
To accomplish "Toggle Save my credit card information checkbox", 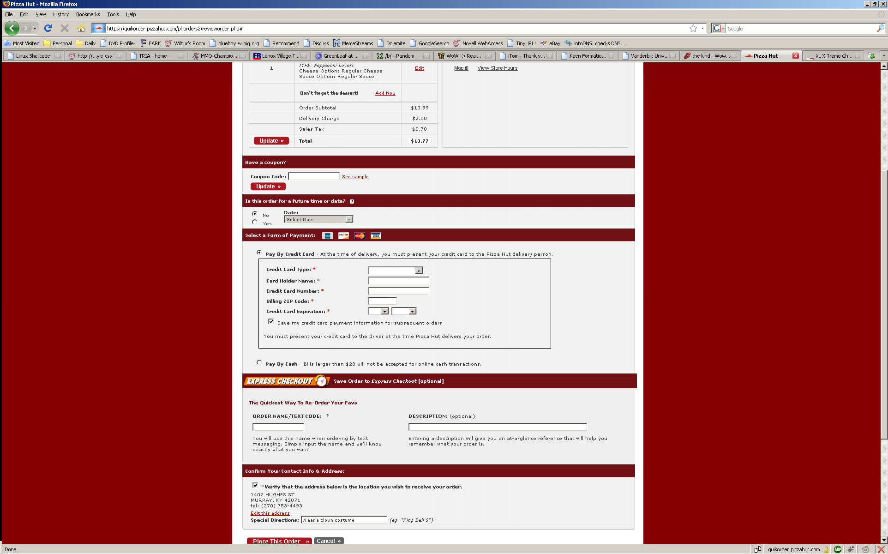I will point(271,321).
